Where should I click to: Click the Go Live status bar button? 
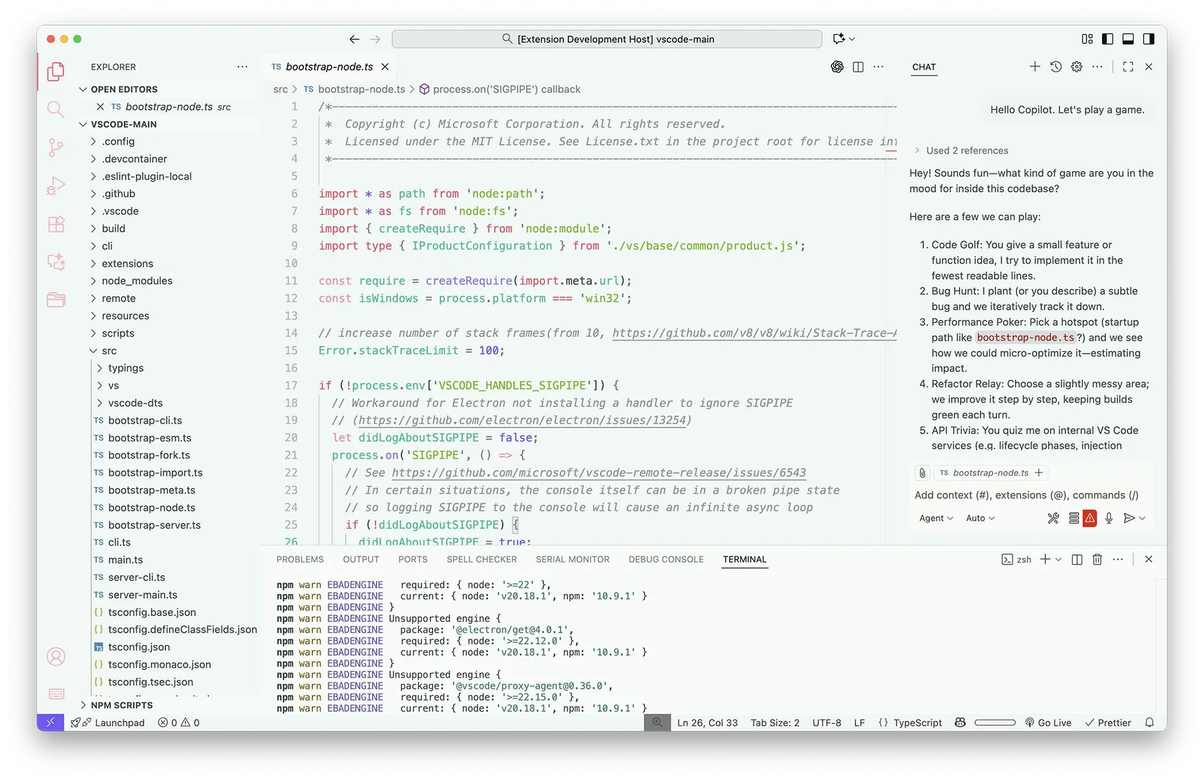coord(1049,722)
